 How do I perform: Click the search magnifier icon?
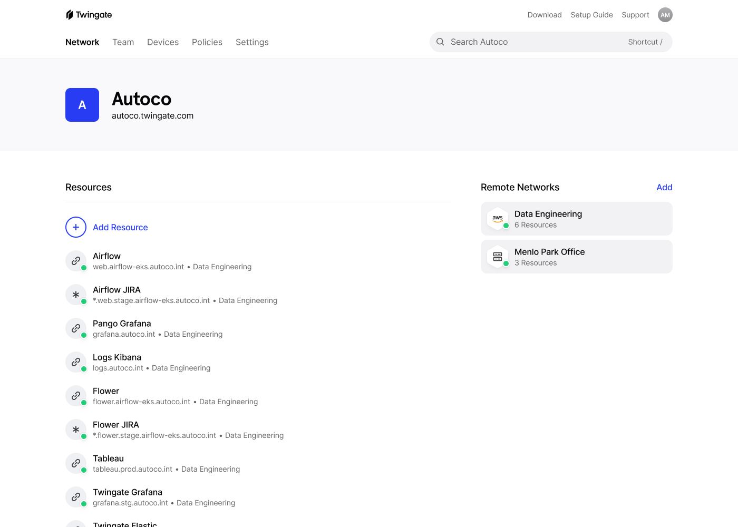[440, 42]
